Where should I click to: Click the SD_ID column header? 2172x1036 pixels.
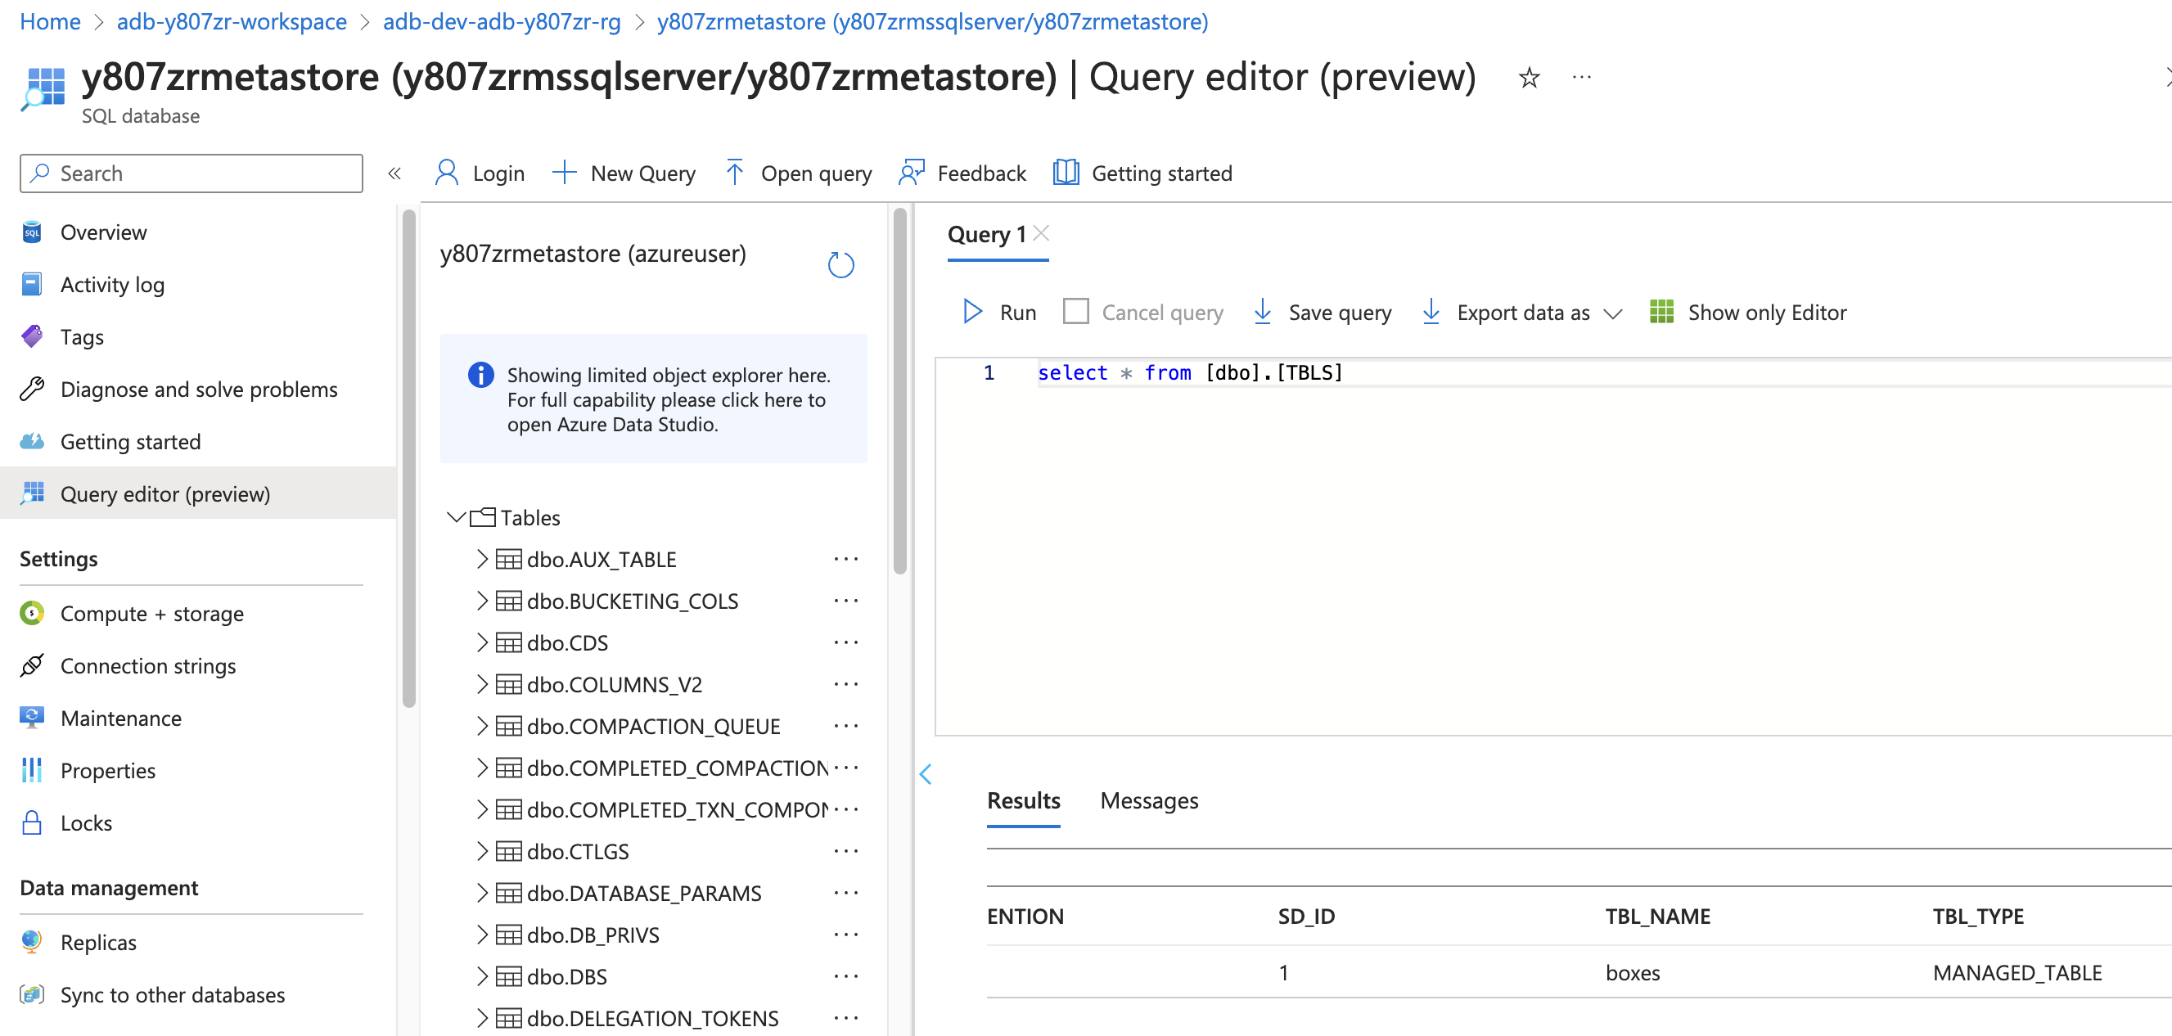click(1305, 916)
